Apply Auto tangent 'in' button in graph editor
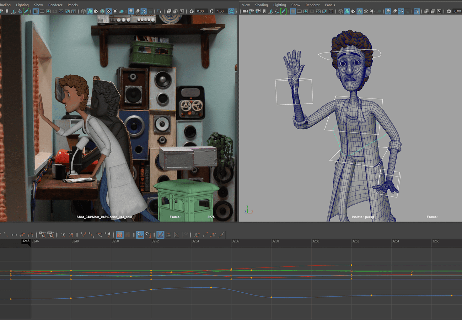Image resolution: width=462 pixels, height=320 pixels. coord(43,235)
